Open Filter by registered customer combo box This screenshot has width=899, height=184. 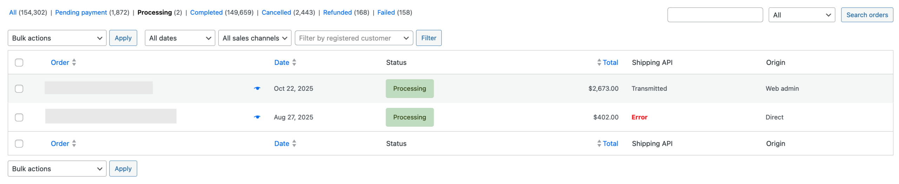point(354,38)
